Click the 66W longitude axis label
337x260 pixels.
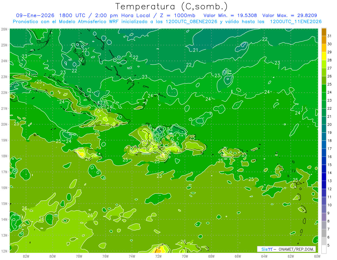238,256
